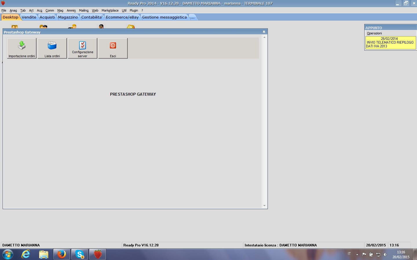Click the network tray icon
Image resolution: width=417 pixels, height=260 pixels.
[x=378, y=255]
